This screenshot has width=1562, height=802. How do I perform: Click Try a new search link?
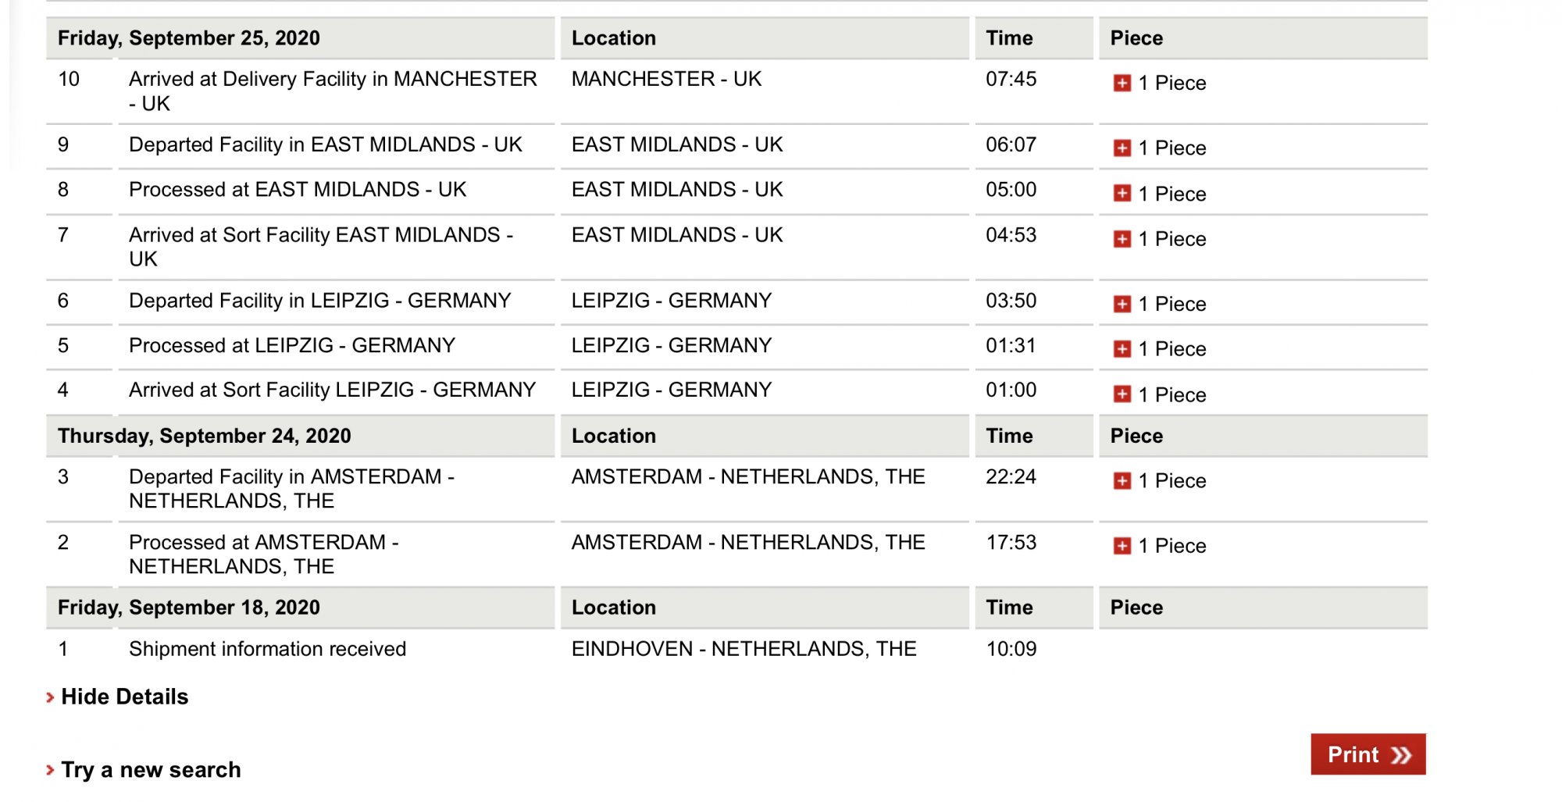pos(151,770)
